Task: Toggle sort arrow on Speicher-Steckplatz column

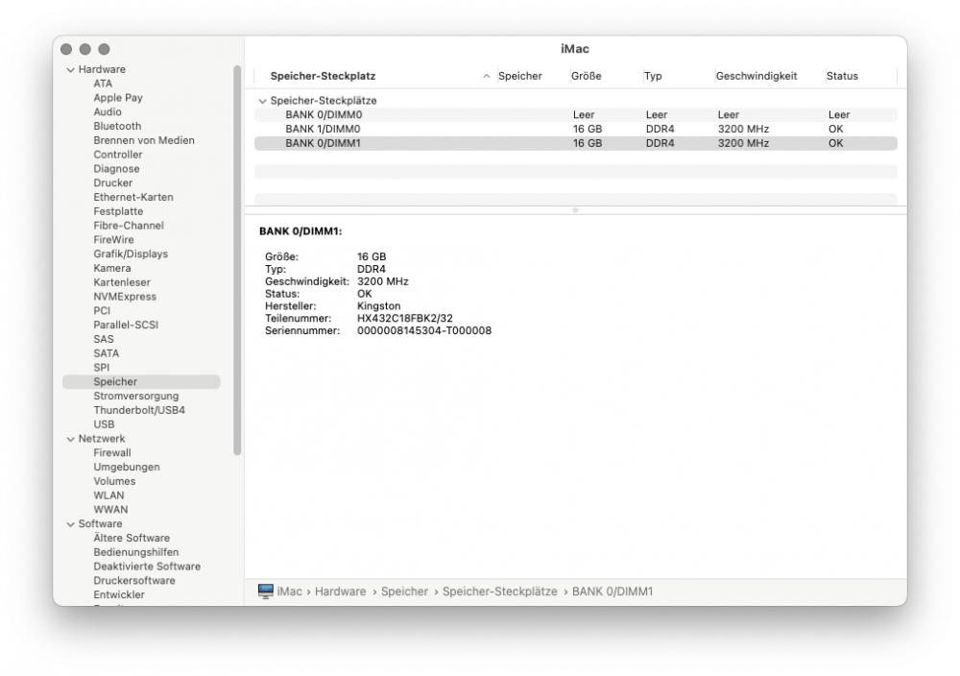Action: pyautogui.click(x=486, y=76)
